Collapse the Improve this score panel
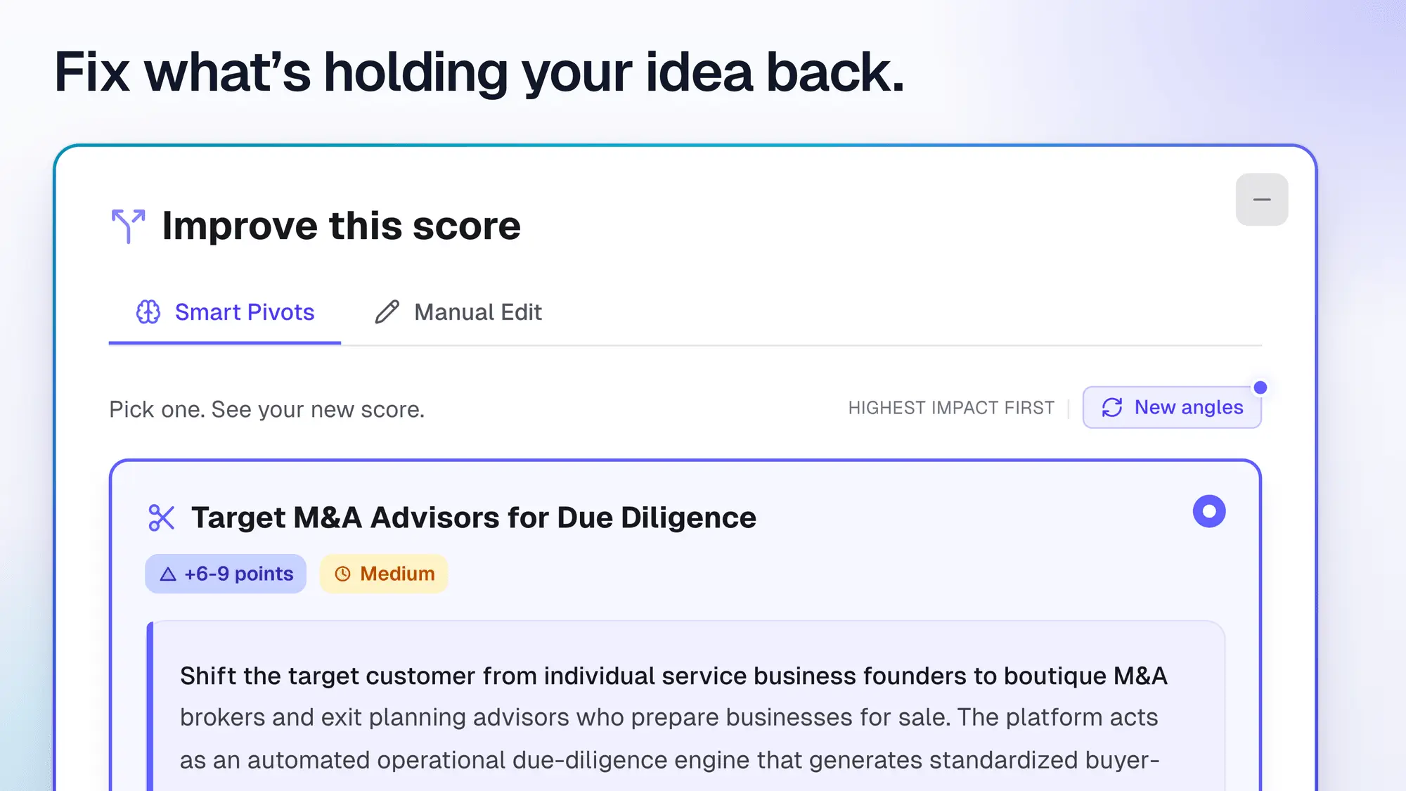Viewport: 1406px width, 791px height. point(1262,200)
